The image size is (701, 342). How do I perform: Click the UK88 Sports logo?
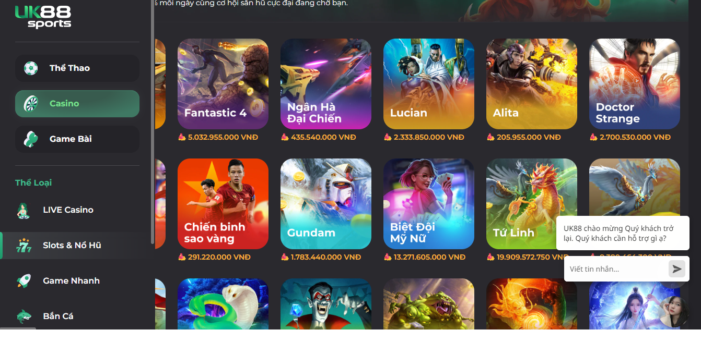[43, 17]
